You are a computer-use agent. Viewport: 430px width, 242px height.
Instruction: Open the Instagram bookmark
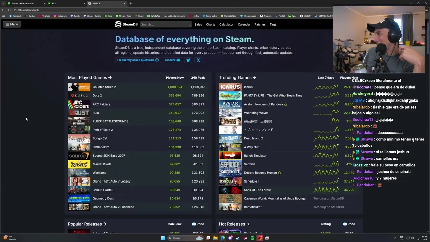pos(60,16)
